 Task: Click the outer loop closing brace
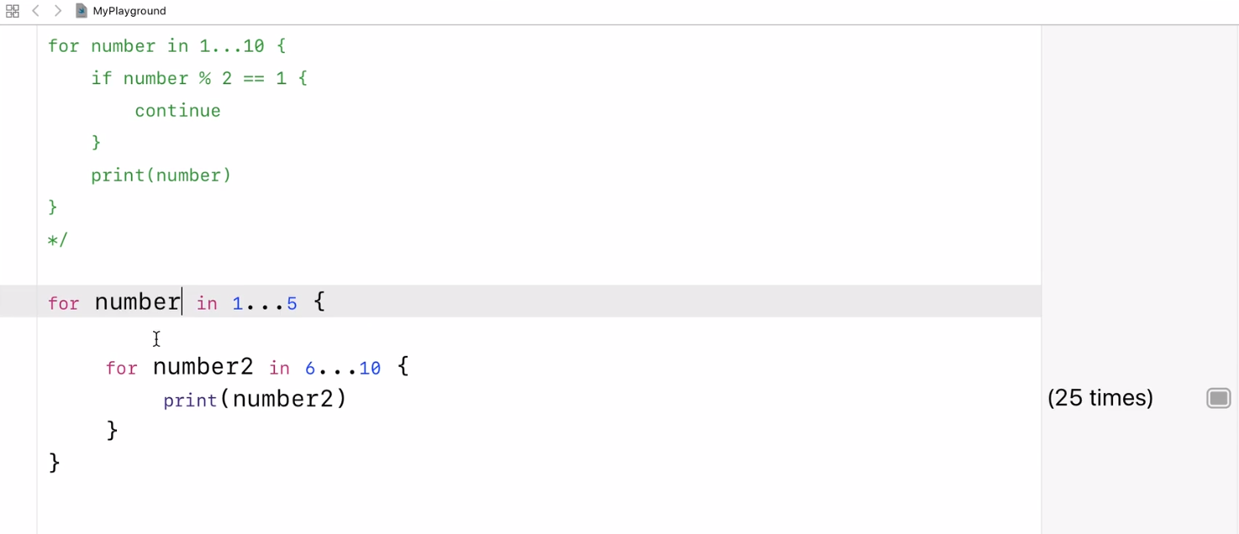point(55,463)
